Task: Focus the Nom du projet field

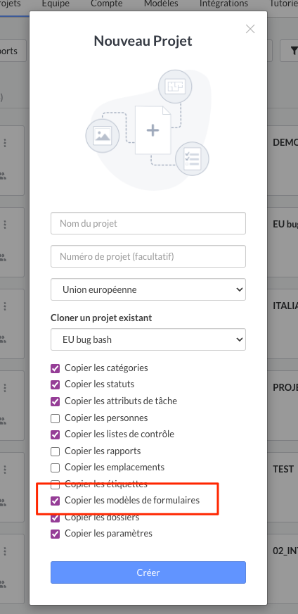Action: coord(148,224)
